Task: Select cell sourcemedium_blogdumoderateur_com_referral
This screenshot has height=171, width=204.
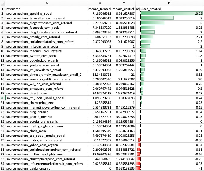Action: 47,32
